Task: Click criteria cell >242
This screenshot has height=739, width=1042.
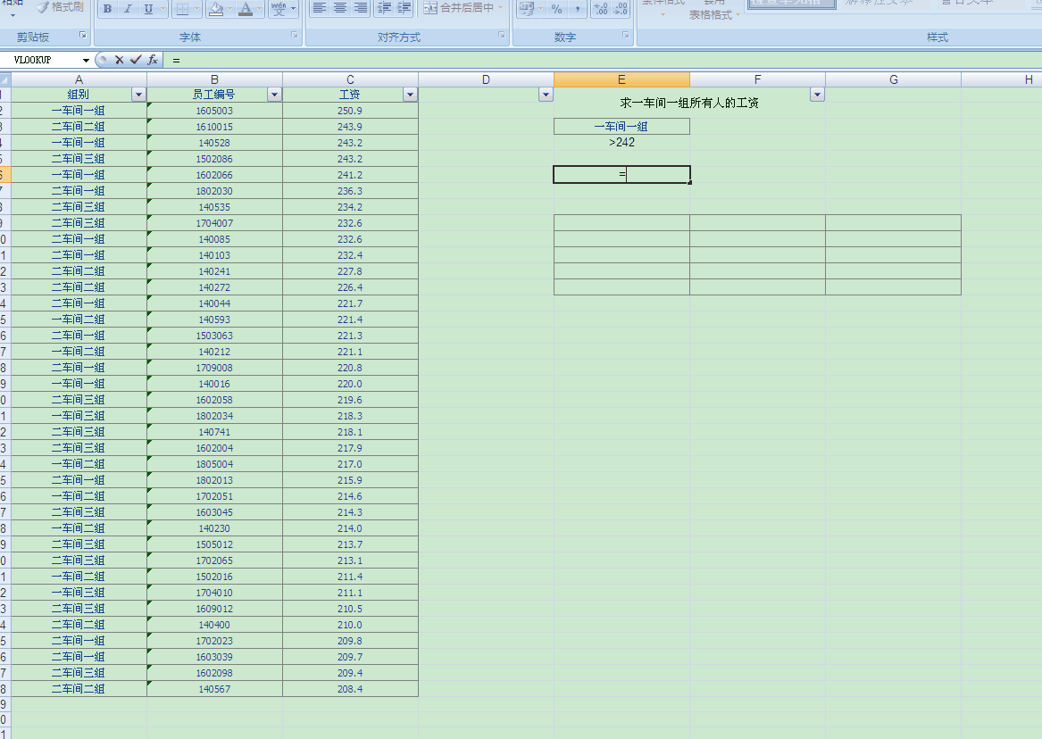Action: (x=621, y=142)
